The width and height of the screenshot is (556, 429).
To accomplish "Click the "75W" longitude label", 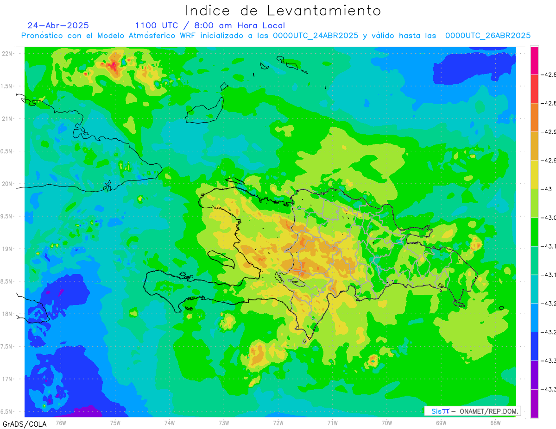I will (x=115, y=423).
